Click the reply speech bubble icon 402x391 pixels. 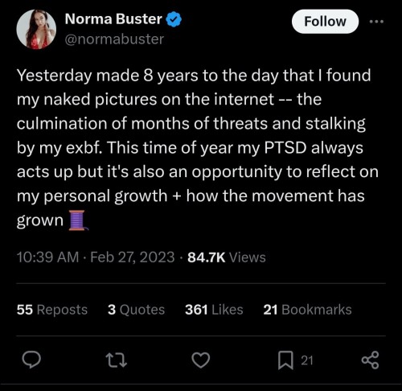tap(31, 360)
